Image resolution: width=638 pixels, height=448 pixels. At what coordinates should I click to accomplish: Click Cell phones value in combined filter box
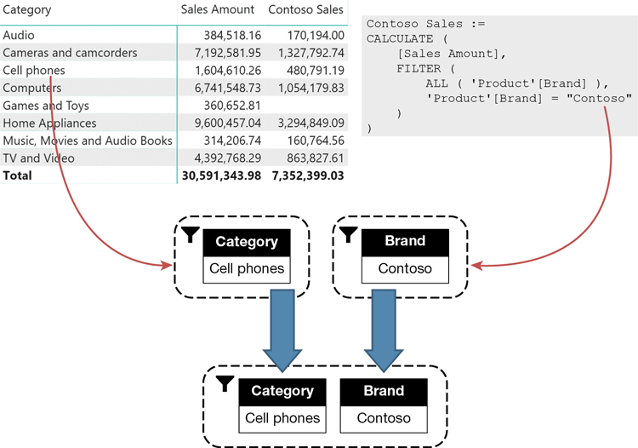pyautogui.click(x=282, y=418)
